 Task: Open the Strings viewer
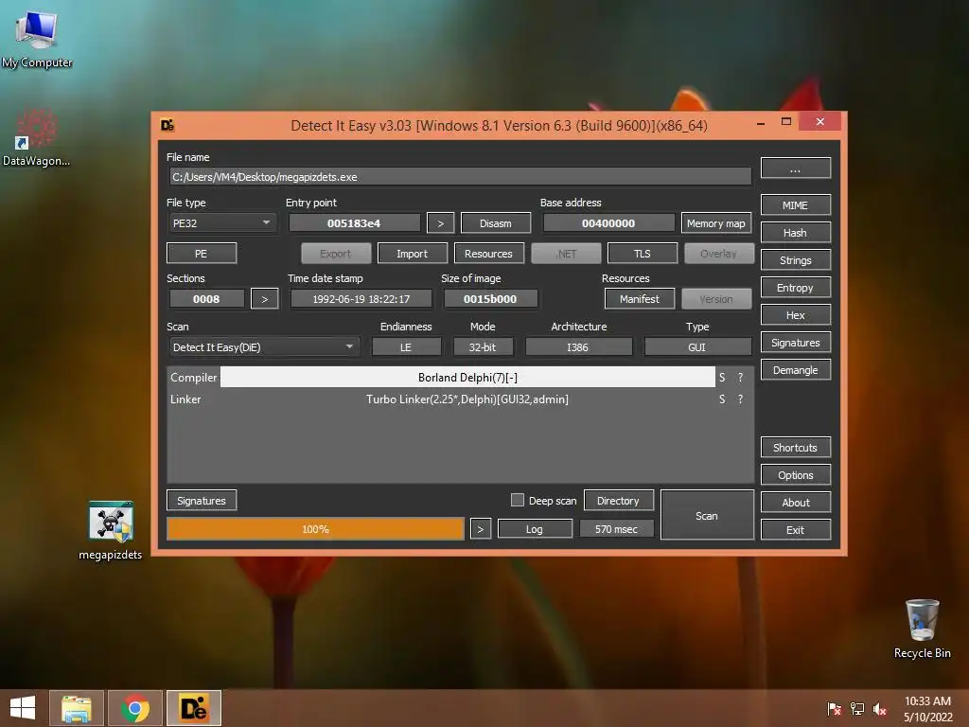click(795, 260)
